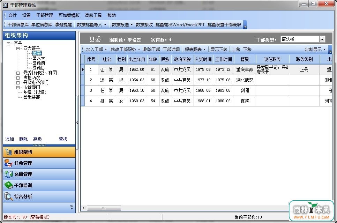Select 县武装部 tree item

point(32,97)
